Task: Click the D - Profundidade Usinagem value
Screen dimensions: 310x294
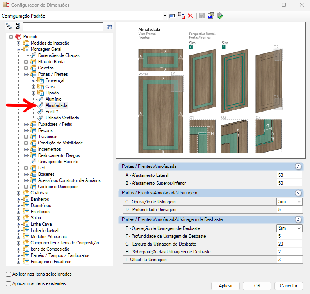Action: [x=289, y=210]
